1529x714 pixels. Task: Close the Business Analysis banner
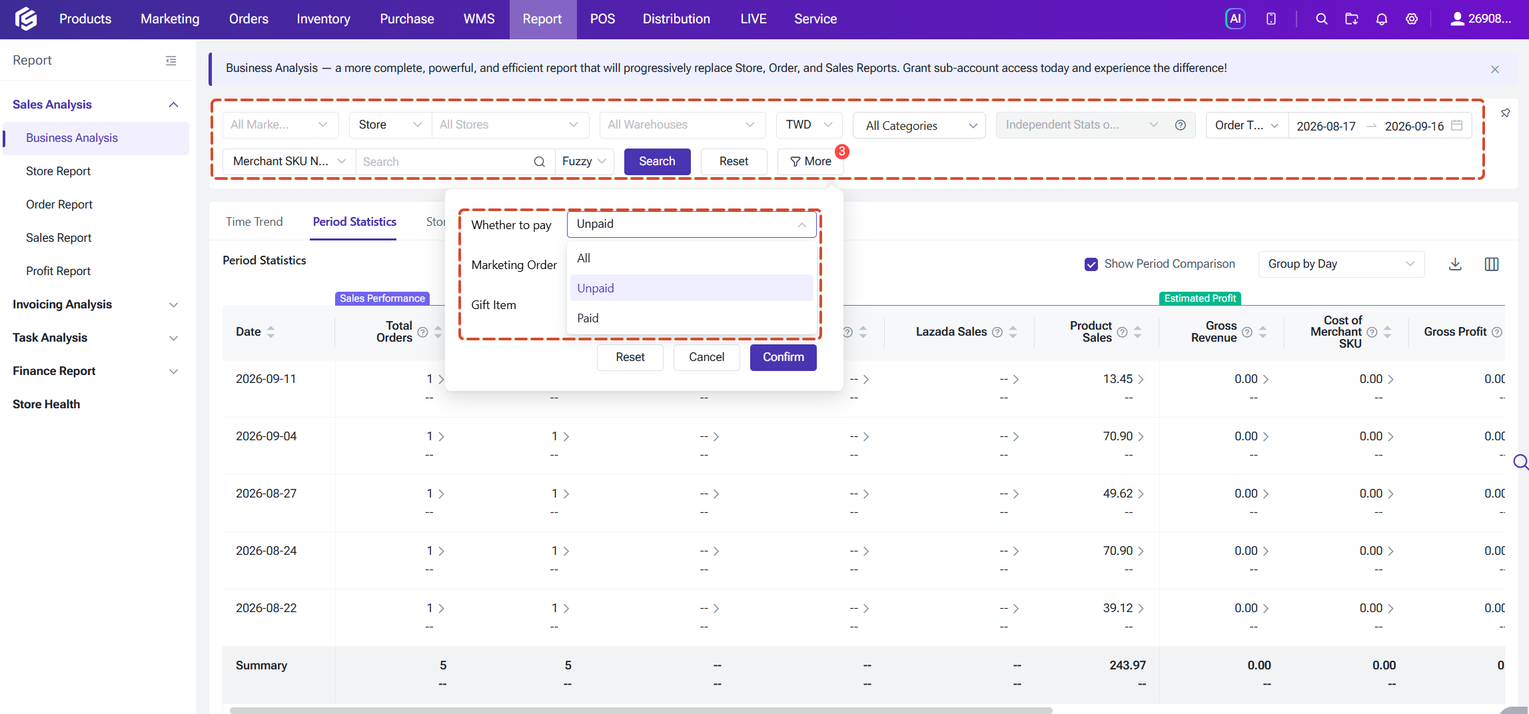pos(1495,69)
